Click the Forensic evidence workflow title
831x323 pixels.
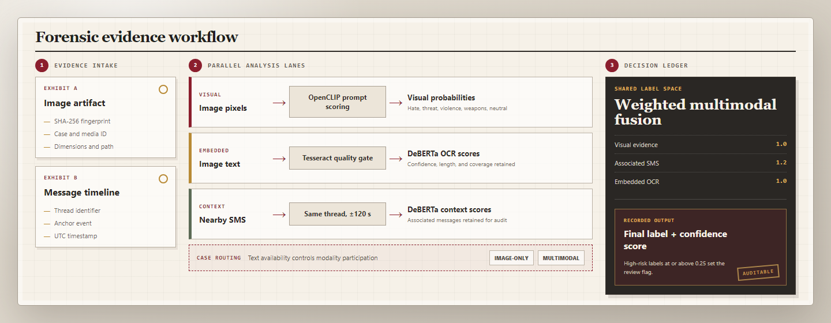[137, 37]
